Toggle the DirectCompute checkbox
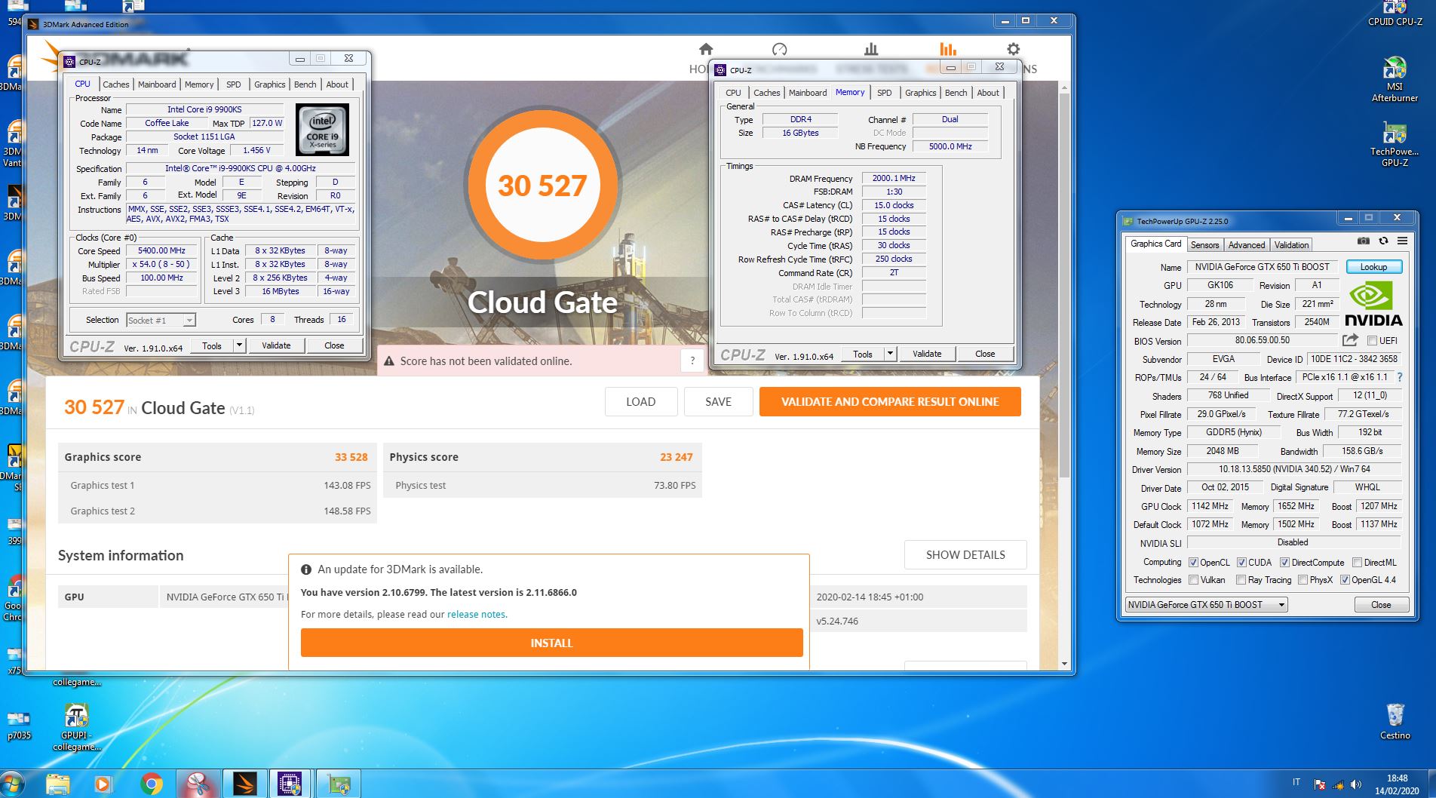 coord(1284,563)
